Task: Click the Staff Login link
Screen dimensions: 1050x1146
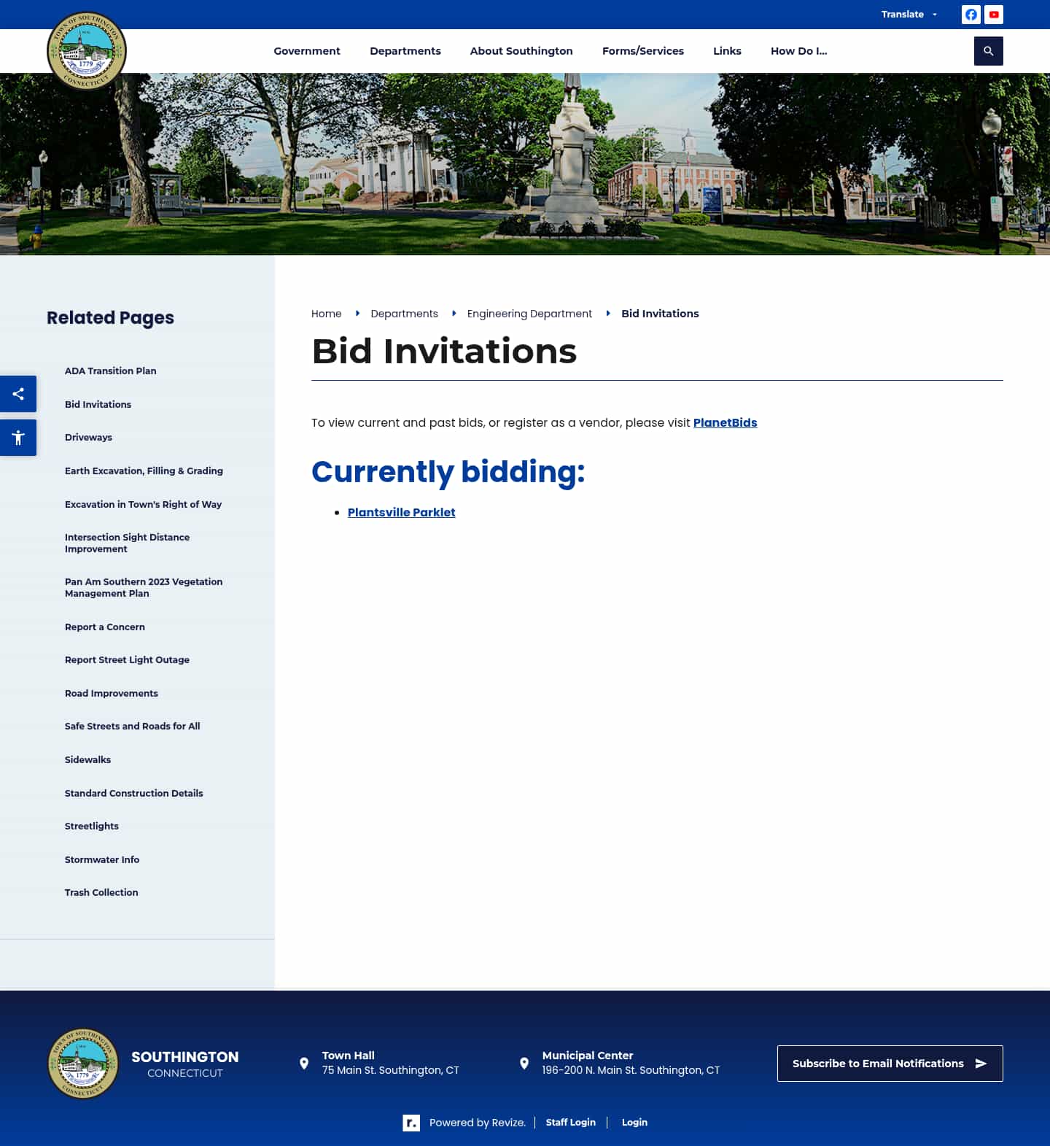Action: coord(571,1123)
